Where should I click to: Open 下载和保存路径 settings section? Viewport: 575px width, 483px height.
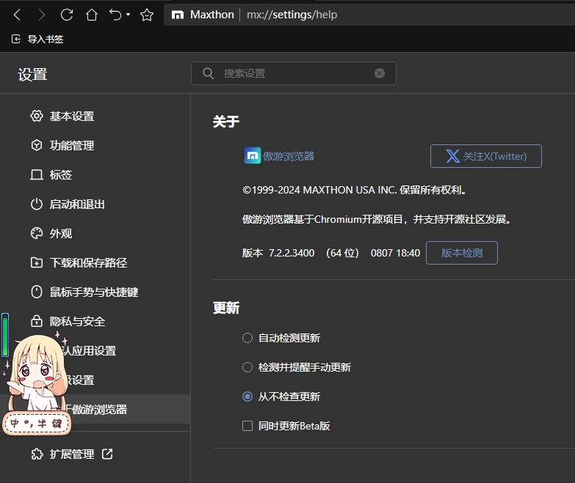[x=88, y=263]
